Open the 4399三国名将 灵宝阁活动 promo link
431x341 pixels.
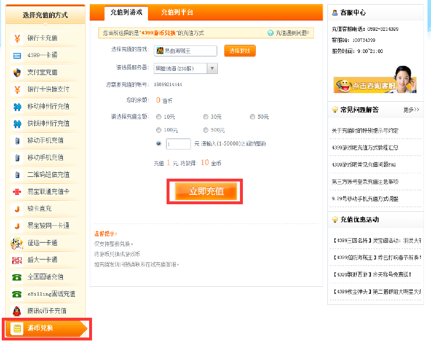coord(377,241)
